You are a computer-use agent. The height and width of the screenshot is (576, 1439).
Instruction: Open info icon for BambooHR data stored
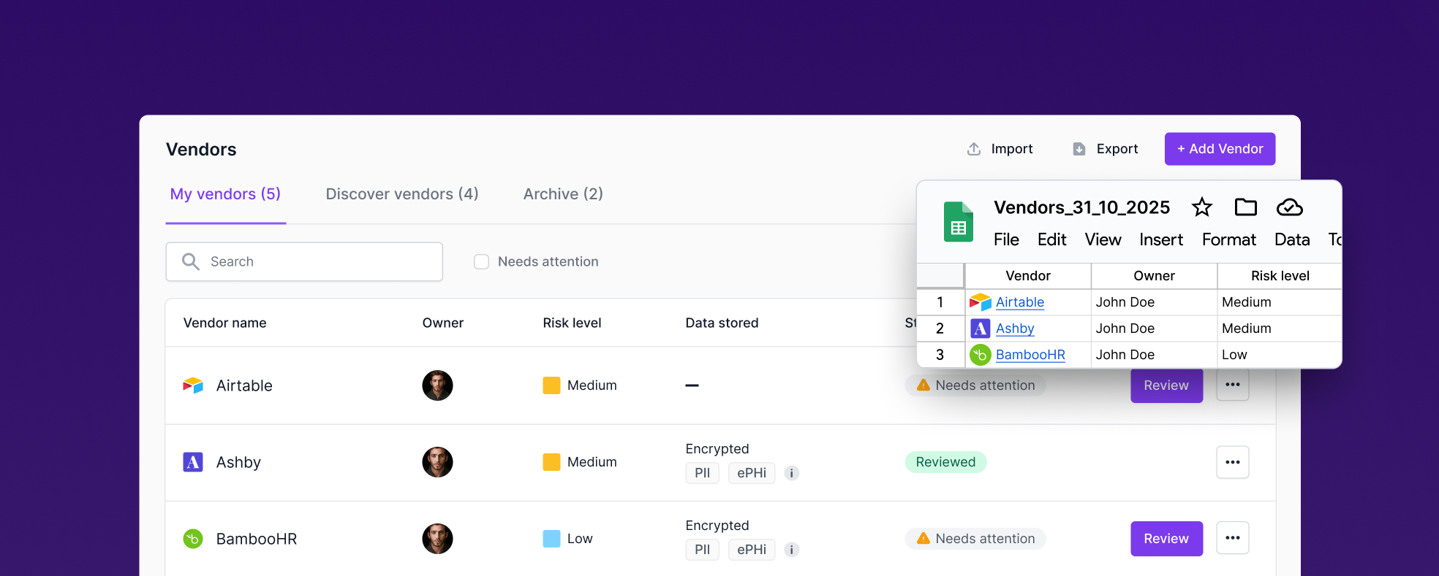792,550
